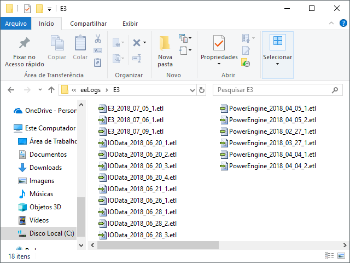Open Propriedades with the checkmark icon

219,43
